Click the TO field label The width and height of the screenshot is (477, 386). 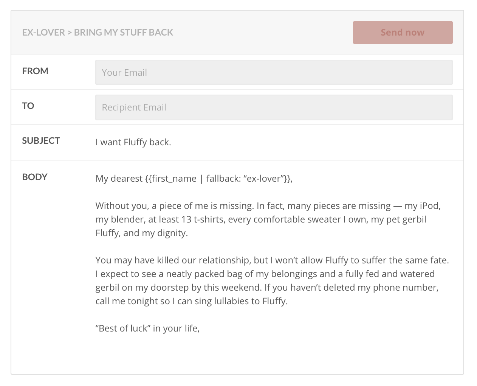click(28, 106)
